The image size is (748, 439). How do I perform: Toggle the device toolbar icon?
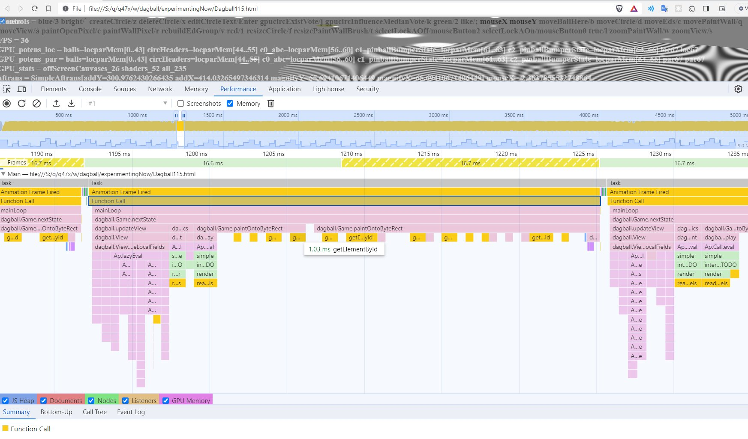(x=22, y=89)
